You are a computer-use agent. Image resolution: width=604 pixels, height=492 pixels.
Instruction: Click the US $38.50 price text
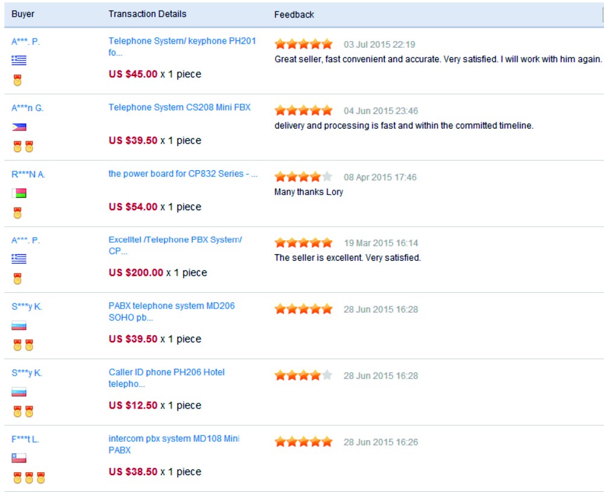133,471
